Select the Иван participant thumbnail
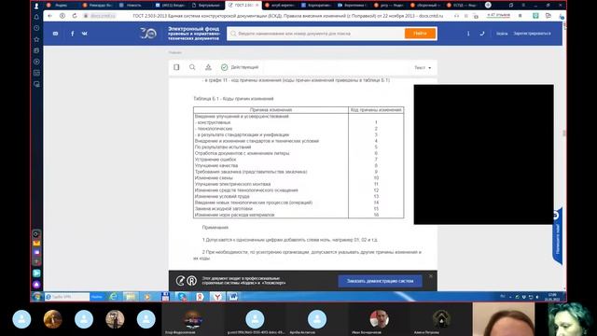The height and width of the screenshot is (336, 597). click(379, 319)
